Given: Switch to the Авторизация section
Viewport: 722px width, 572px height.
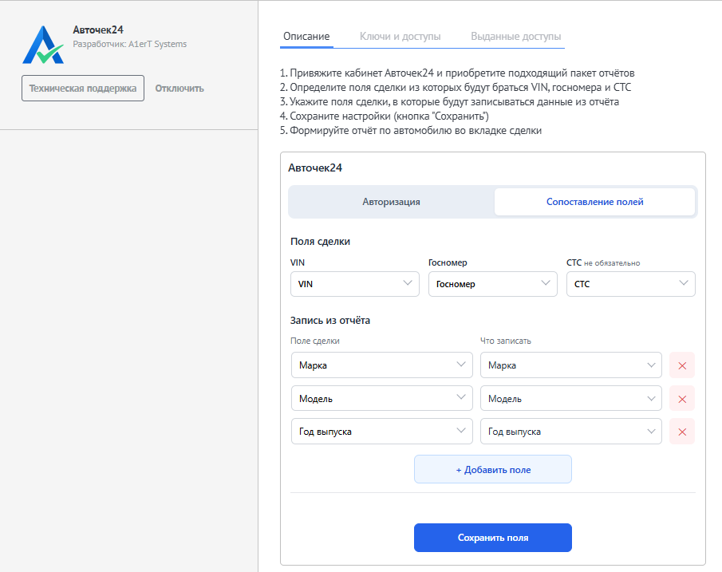Looking at the screenshot, I should pyautogui.click(x=391, y=202).
